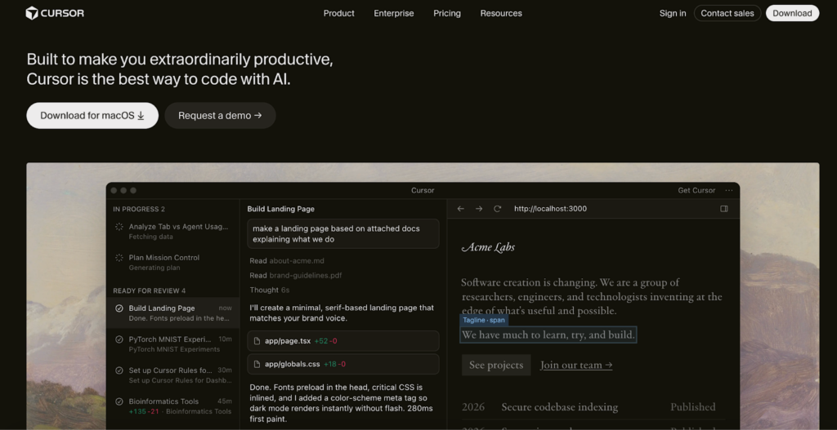Click the checkmark icon for Bioinformatics Tools
This screenshot has width=837, height=430.
(x=119, y=401)
